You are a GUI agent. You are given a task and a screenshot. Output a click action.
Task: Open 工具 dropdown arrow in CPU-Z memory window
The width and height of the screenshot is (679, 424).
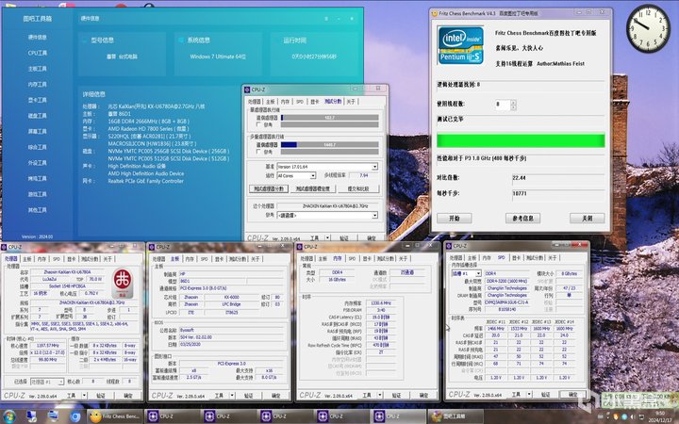click(x=380, y=395)
